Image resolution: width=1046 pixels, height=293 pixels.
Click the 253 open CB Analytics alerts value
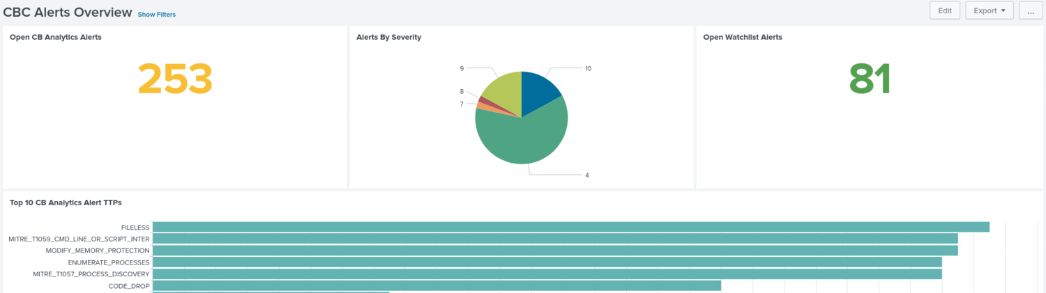tap(175, 79)
